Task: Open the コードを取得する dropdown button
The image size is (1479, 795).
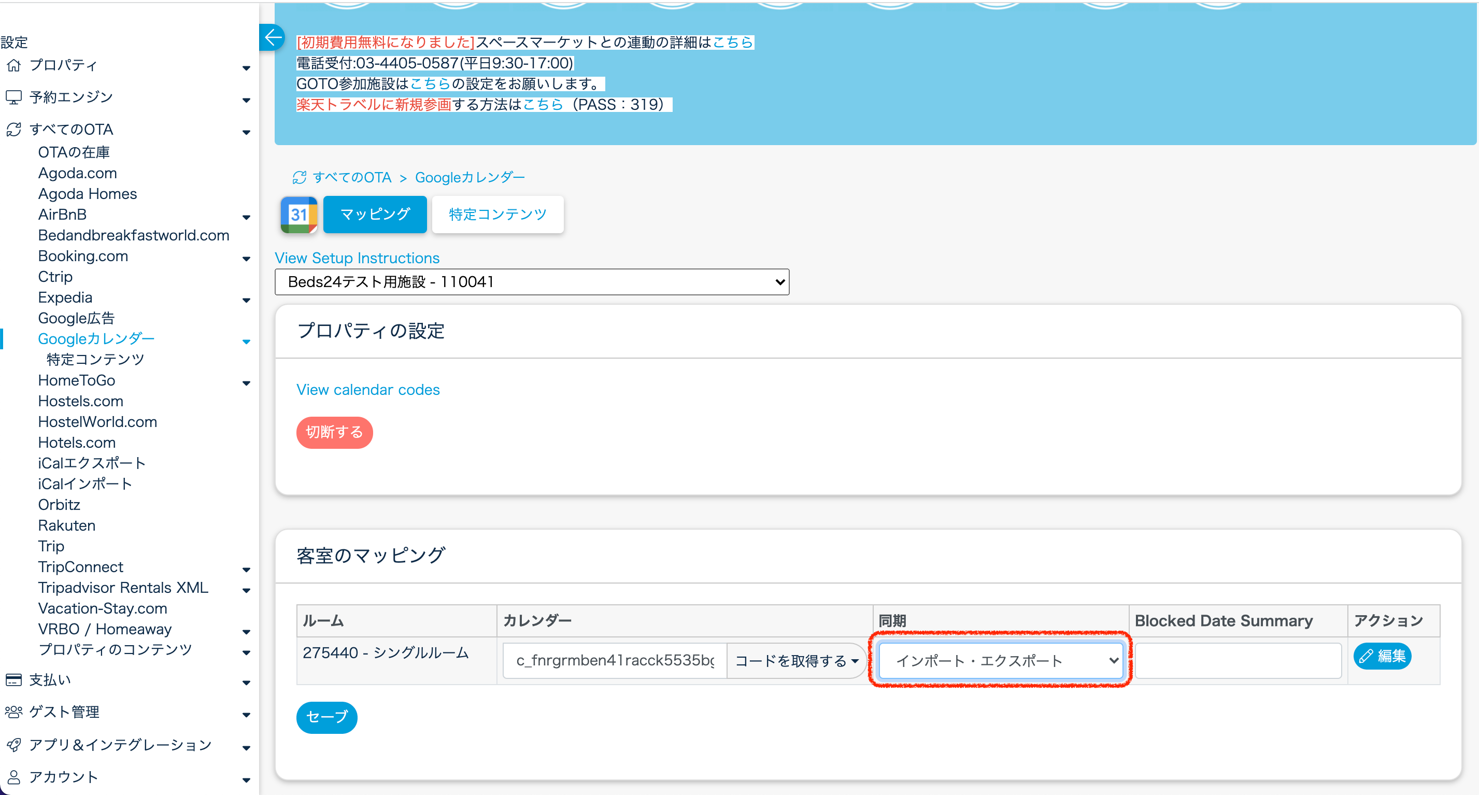Action: [796, 661]
